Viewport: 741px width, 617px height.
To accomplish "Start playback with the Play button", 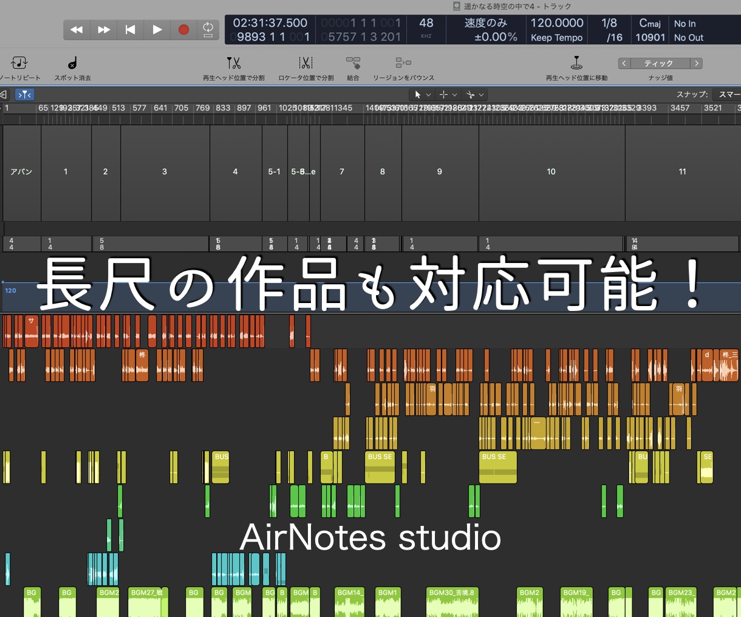I will (x=157, y=30).
